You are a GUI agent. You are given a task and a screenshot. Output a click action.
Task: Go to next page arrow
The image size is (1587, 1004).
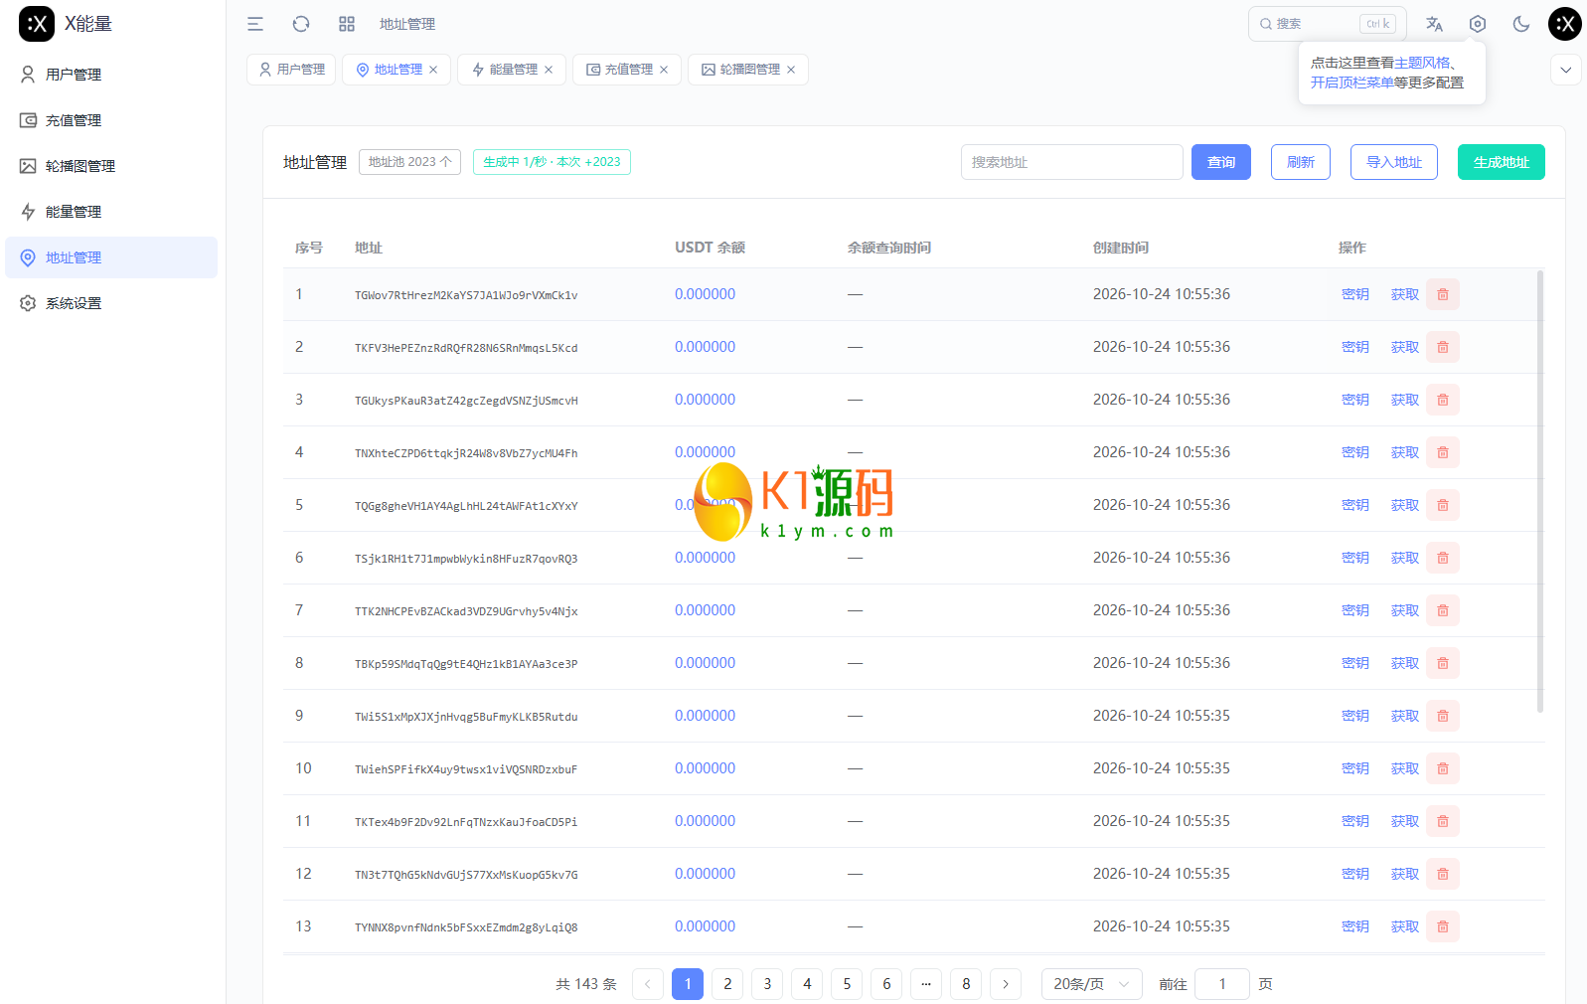click(x=1006, y=984)
